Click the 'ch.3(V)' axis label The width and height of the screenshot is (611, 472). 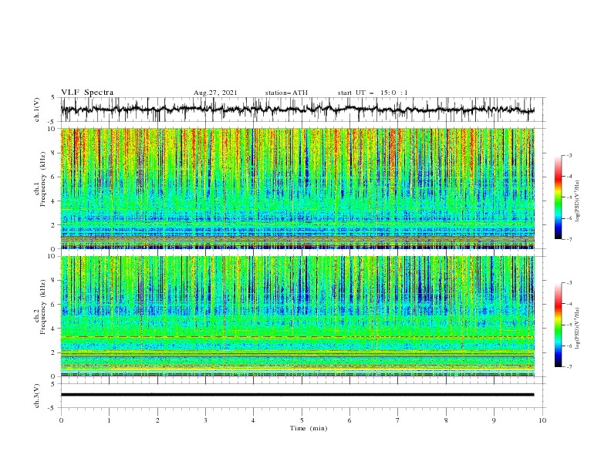(37, 396)
